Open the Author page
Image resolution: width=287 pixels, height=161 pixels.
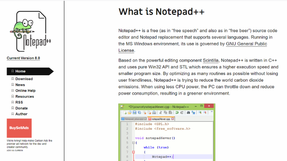[x=21, y=114]
